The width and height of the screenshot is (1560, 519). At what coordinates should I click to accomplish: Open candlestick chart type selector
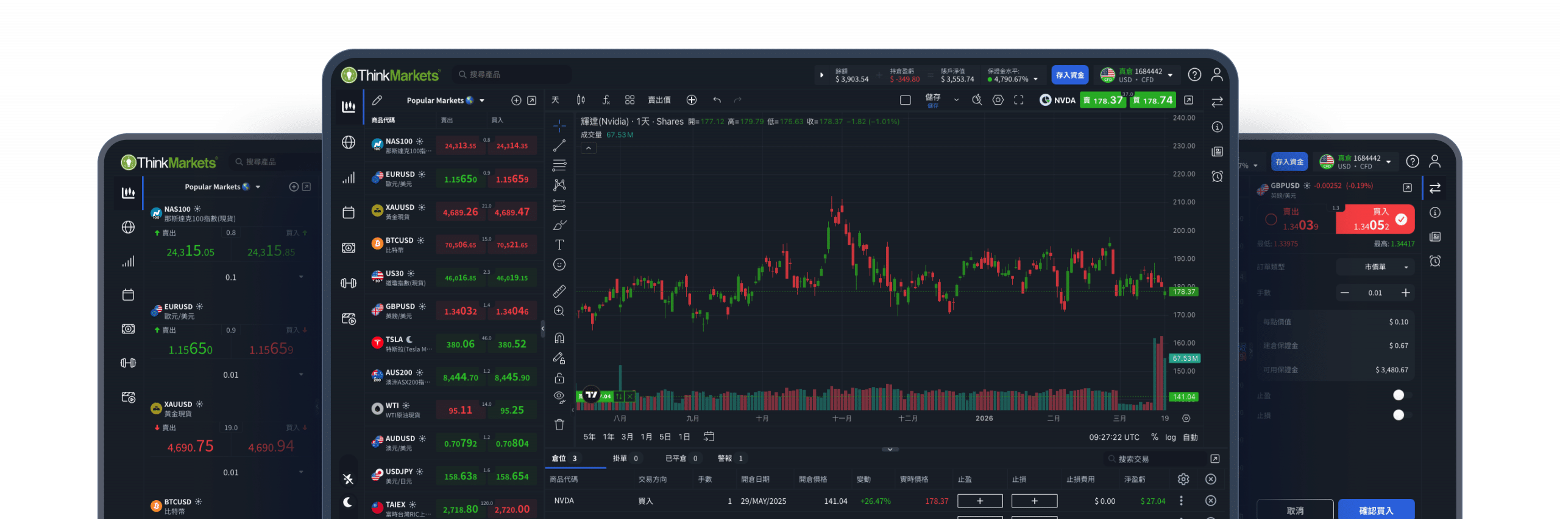[581, 100]
